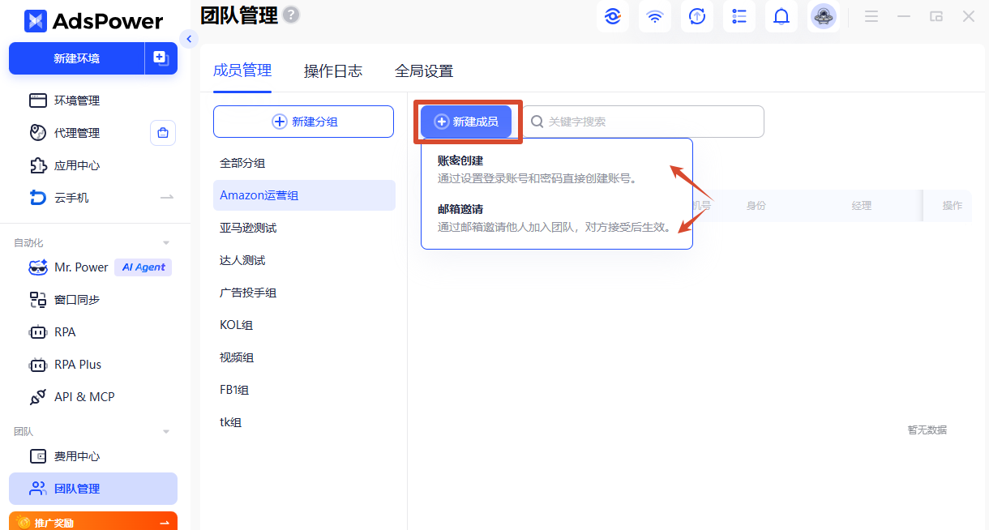Click the 经理 column header
Screen dimensions: 989x530
point(861,206)
